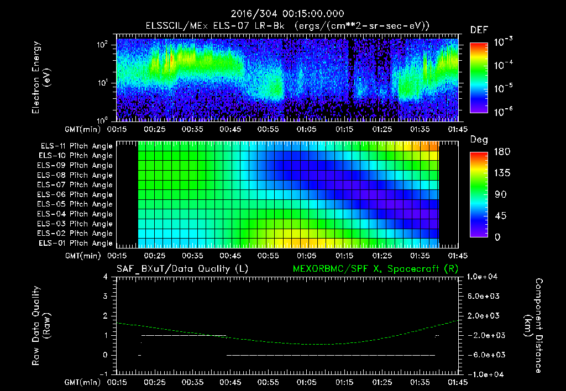The image size is (566, 391).
Task: Click the 01:05 tick label on the bottom plot
Action: click(x=306, y=382)
